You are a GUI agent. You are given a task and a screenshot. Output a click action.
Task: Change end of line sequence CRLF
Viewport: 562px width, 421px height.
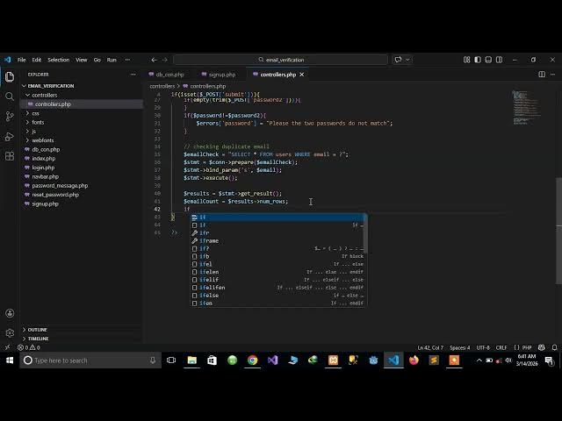(x=501, y=347)
